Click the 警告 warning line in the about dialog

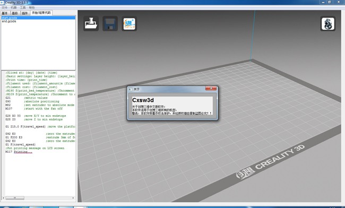coord(172,114)
